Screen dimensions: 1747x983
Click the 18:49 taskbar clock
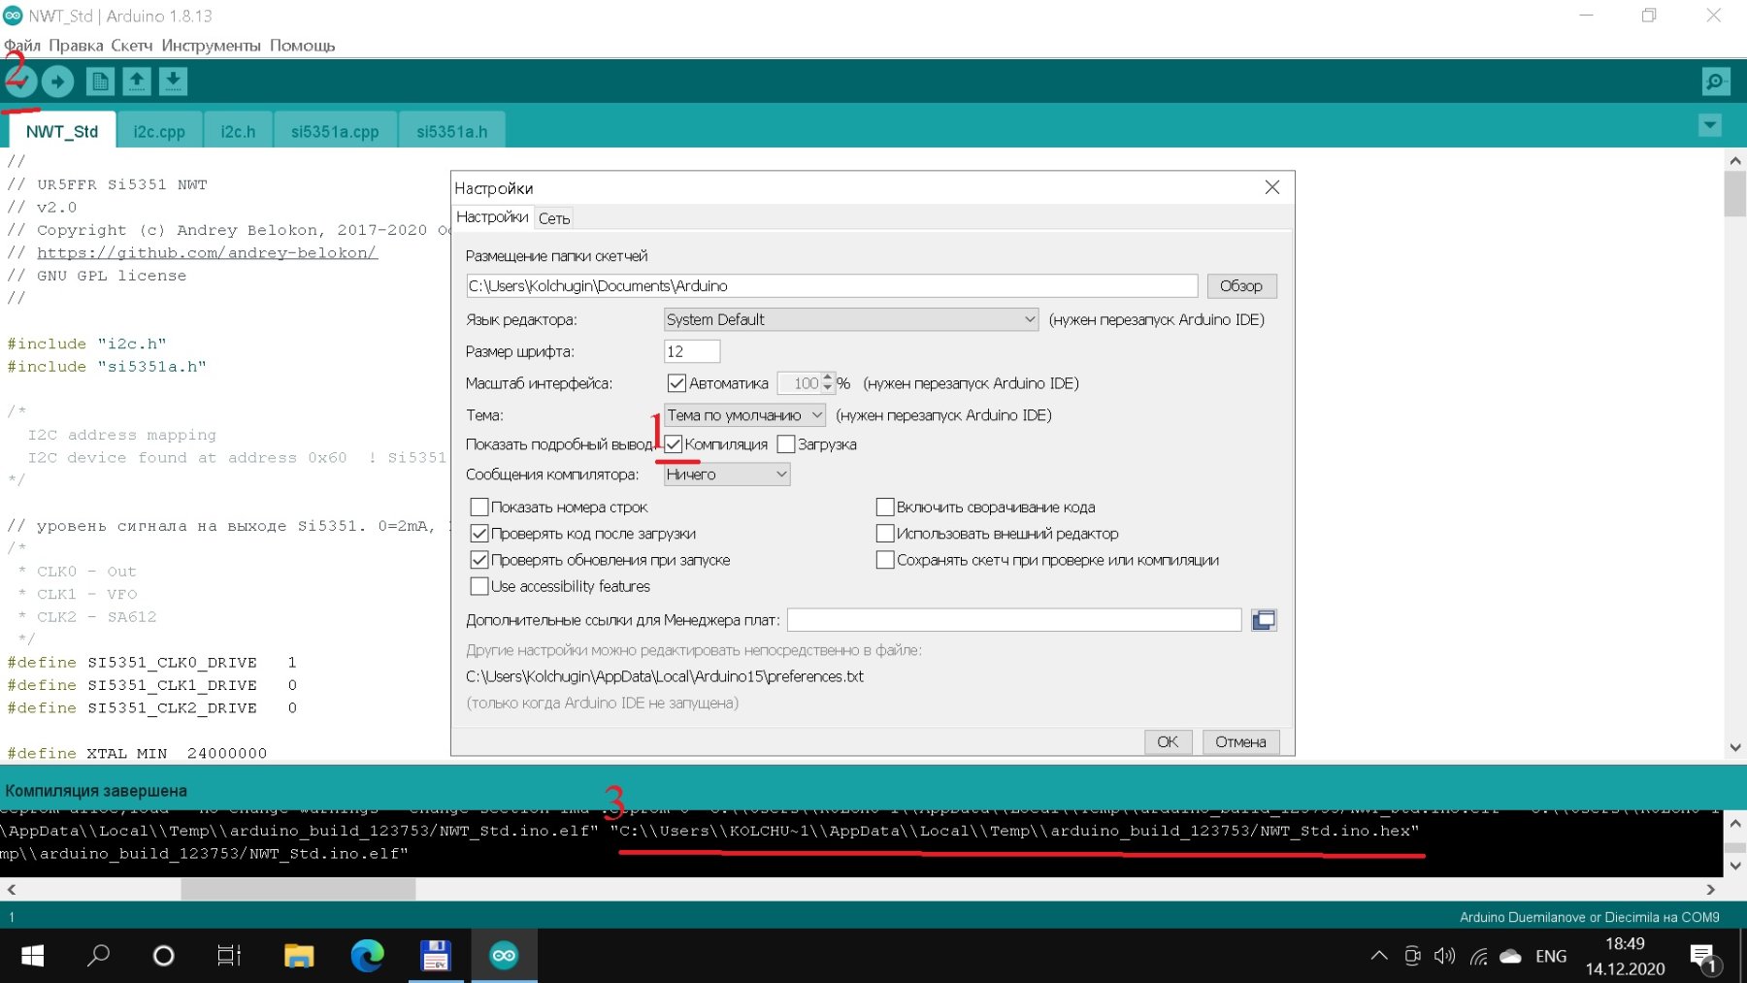pos(1625,944)
